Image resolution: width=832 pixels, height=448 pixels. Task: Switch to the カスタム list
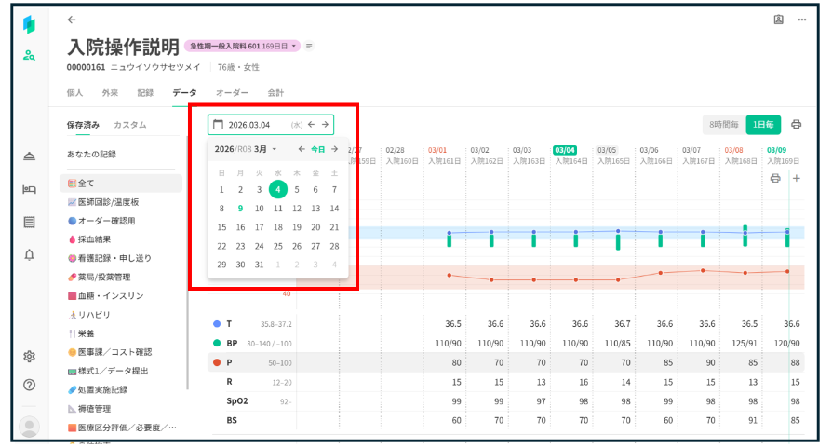[x=129, y=125]
